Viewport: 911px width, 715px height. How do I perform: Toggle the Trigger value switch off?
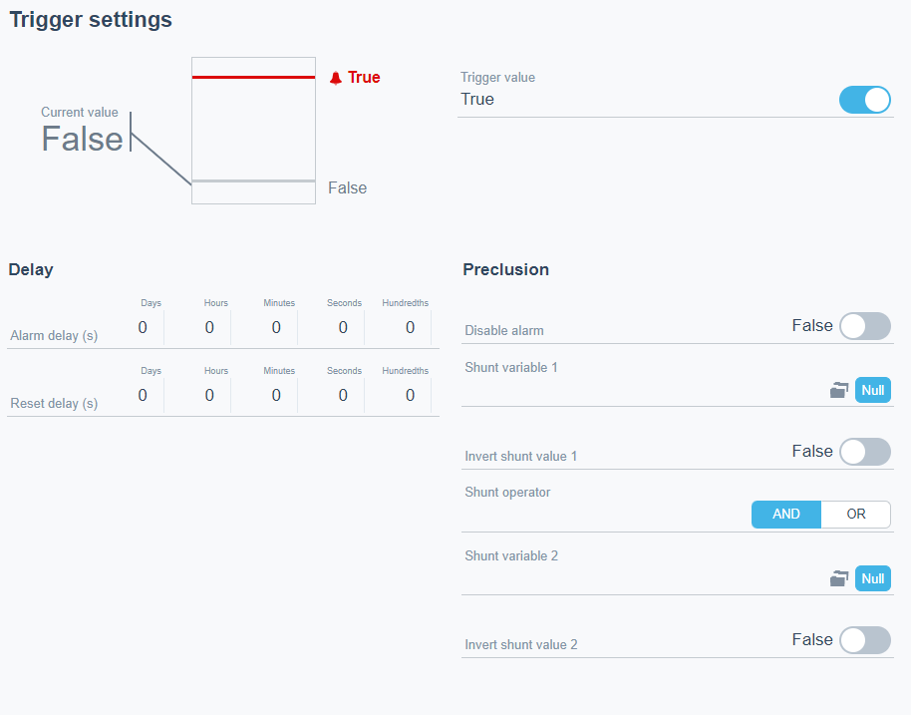pyautogui.click(x=864, y=100)
